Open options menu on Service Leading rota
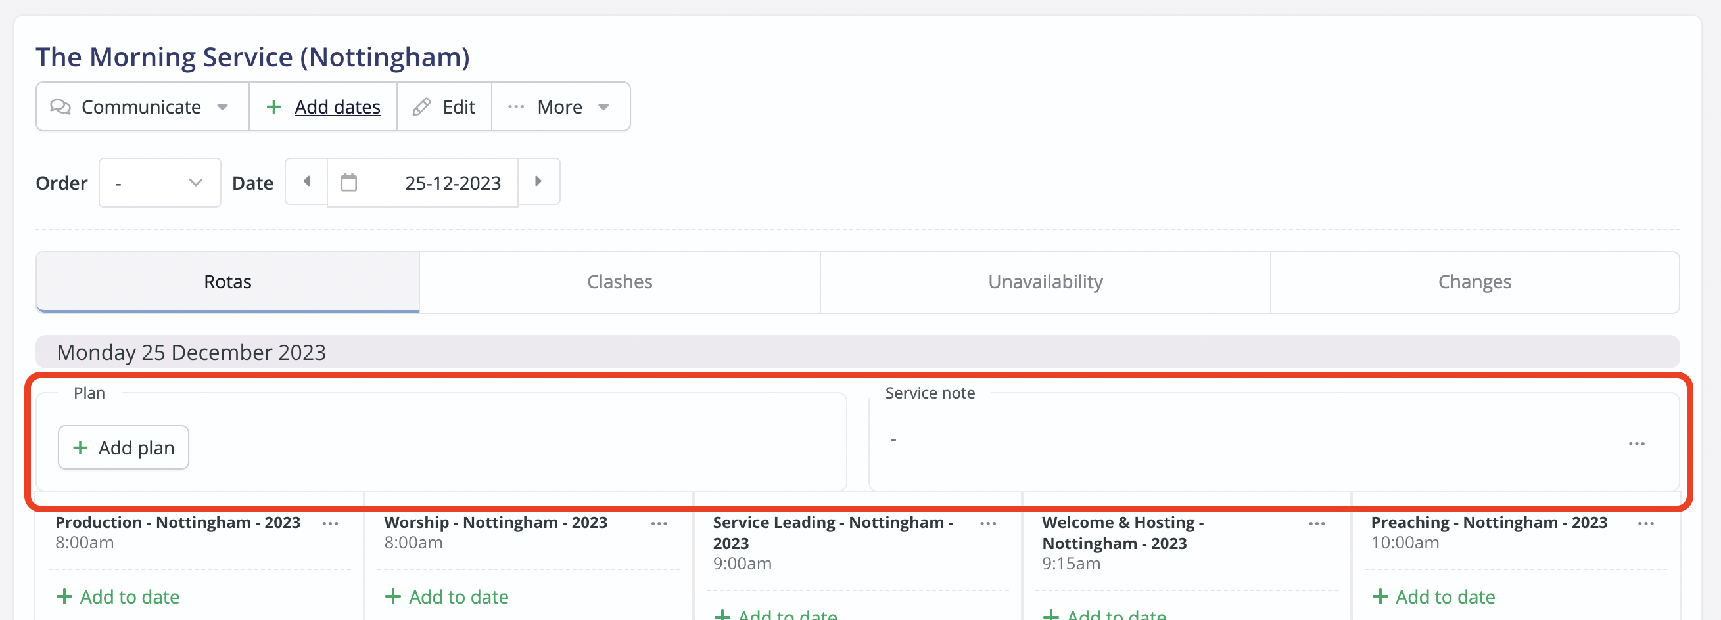This screenshot has width=1721, height=620. coord(988,524)
